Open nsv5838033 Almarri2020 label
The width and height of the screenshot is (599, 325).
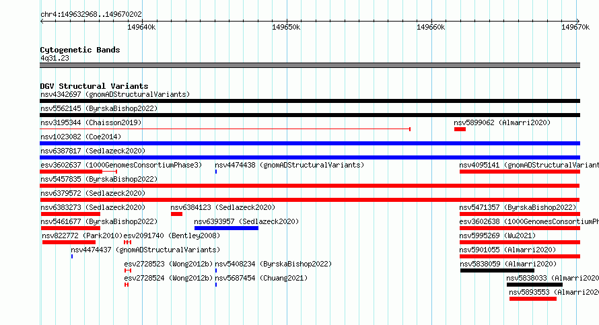point(553,278)
